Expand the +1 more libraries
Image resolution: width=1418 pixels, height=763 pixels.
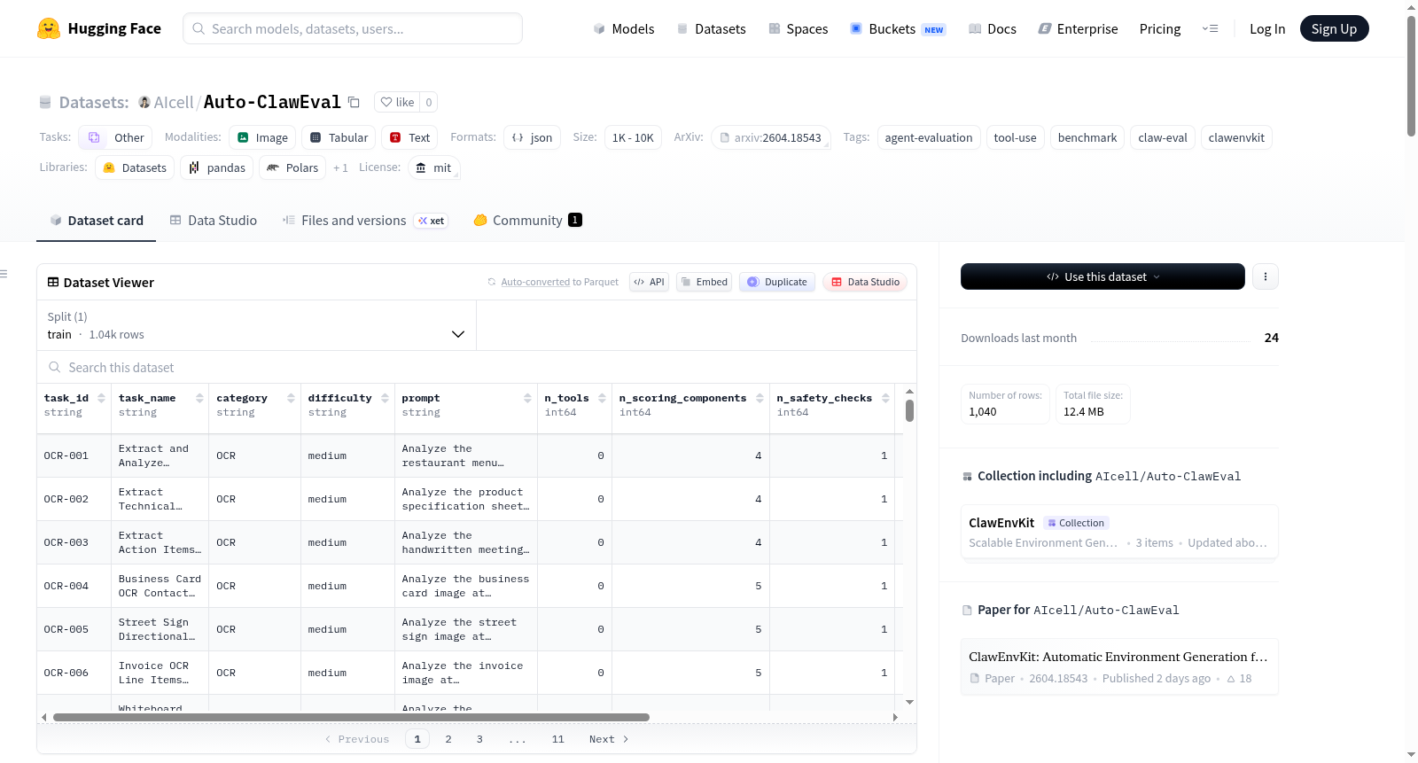(x=340, y=167)
